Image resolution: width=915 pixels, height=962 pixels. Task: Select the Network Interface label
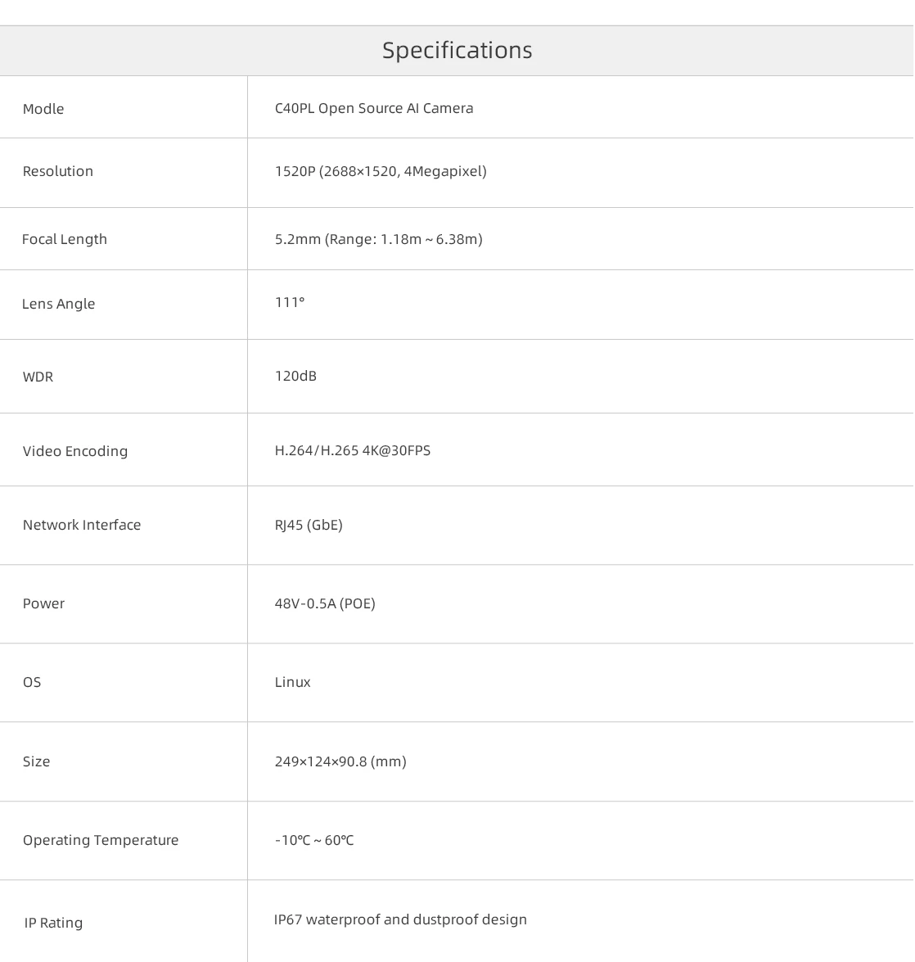pos(82,525)
